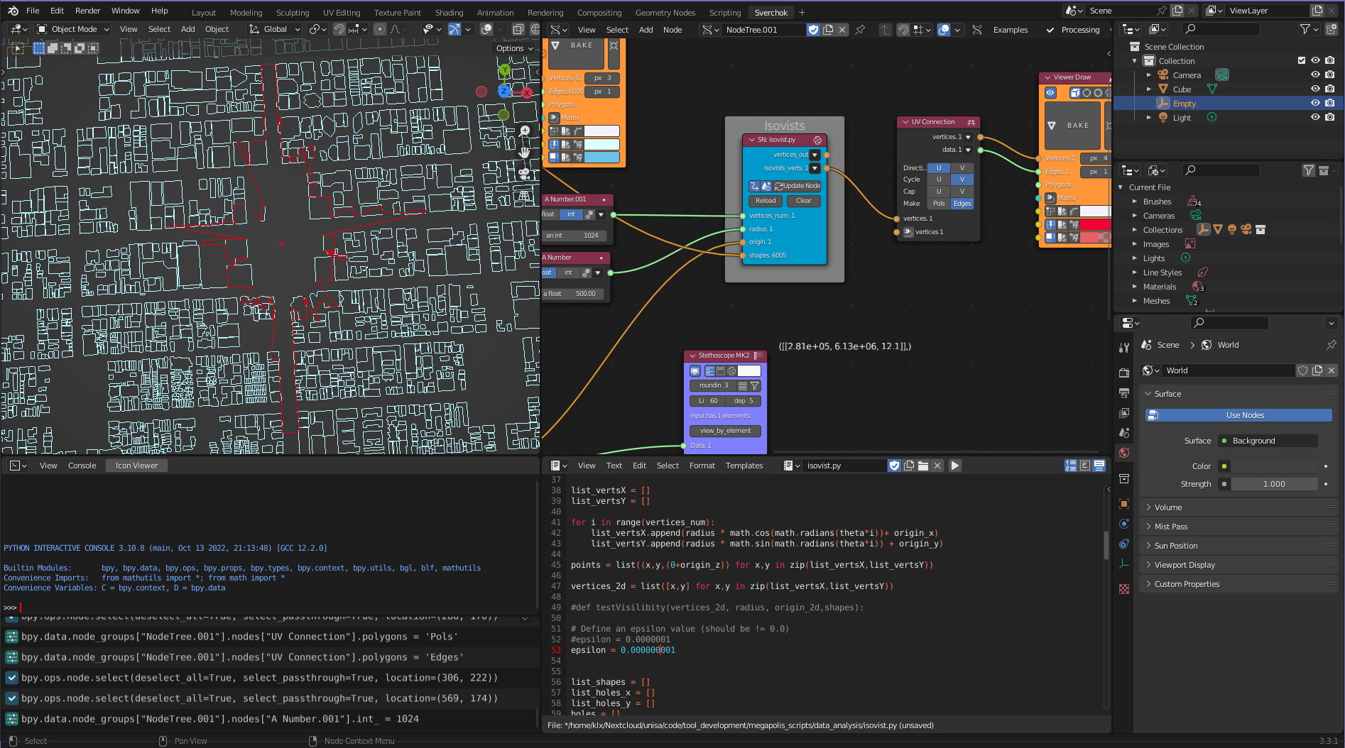This screenshot has height=748, width=1345.
Task: Expand the Volume panel
Action: tap(1168, 507)
